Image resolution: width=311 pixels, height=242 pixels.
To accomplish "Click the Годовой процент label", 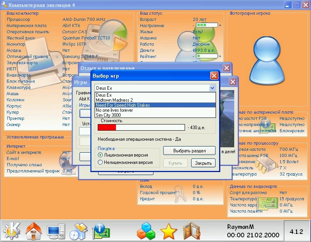I will (x=158, y=193).
